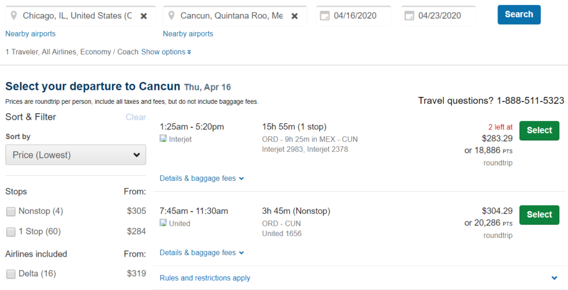Toggle the Nonstop filter checkbox
Image resolution: width=568 pixels, height=290 pixels.
click(x=11, y=211)
